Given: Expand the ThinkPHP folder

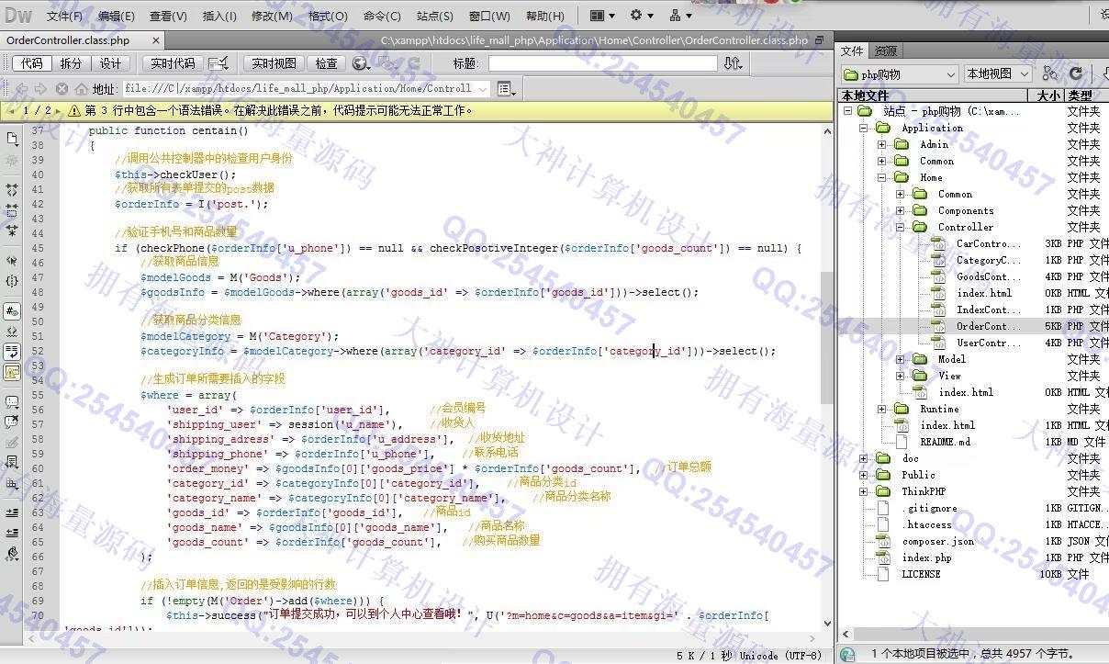Looking at the screenshot, I should (864, 491).
